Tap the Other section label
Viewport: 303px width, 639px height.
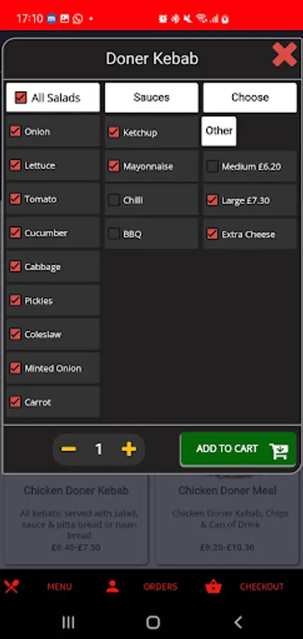219,131
